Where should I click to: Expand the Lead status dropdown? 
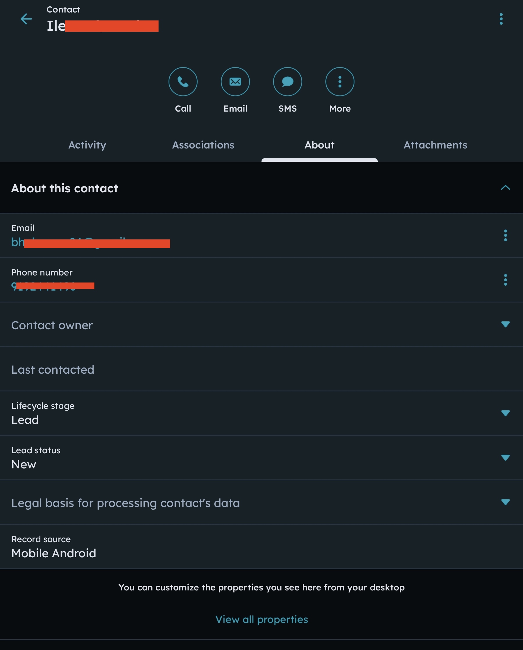pyautogui.click(x=505, y=458)
